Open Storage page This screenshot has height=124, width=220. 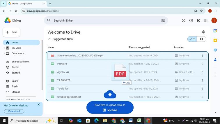click(21, 92)
